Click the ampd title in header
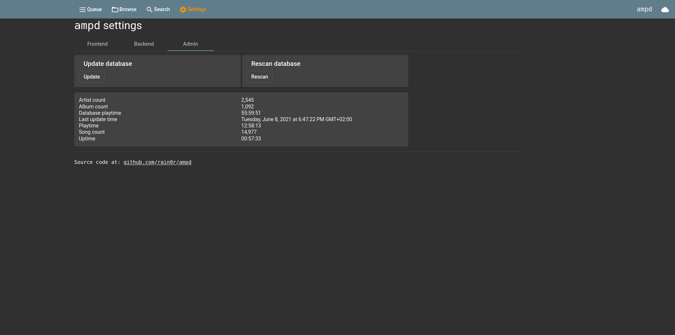675x335 pixels. tap(644, 9)
